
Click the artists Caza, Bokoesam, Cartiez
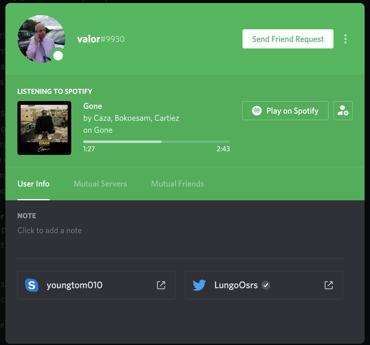coord(131,118)
